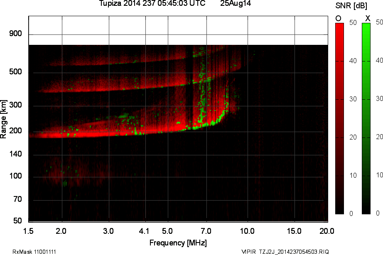
Task: Click the 'RxMask 11001111' footer text
Action: [x=34, y=252]
